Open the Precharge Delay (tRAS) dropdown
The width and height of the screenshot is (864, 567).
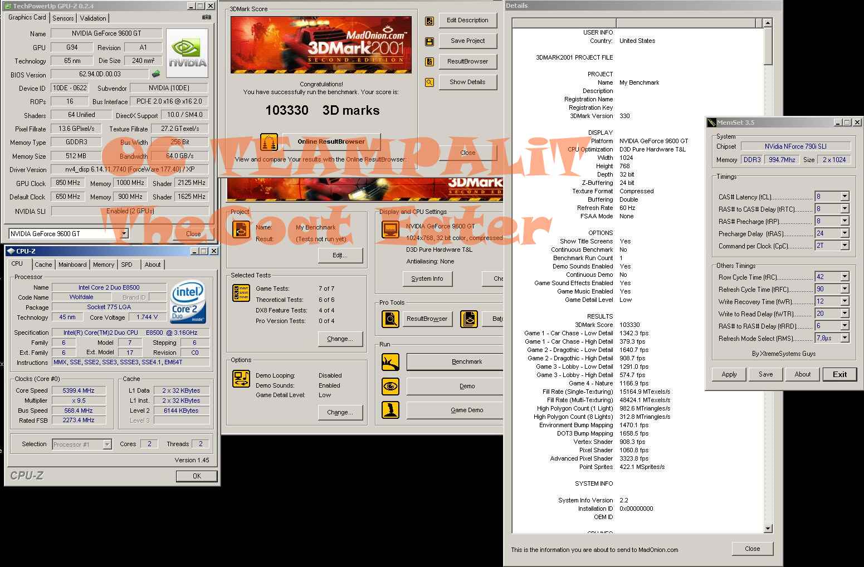(845, 233)
